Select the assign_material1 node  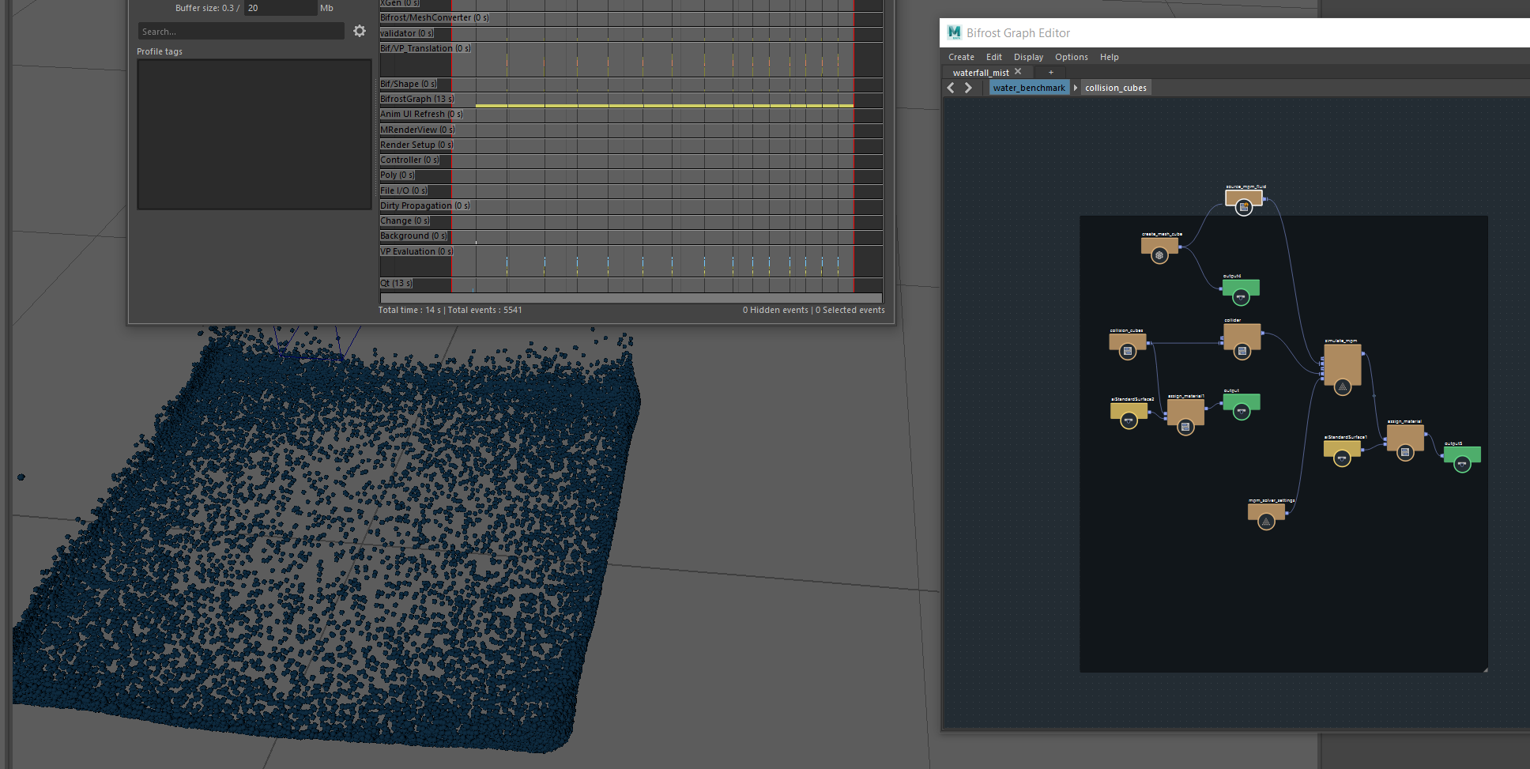pyautogui.click(x=1185, y=413)
